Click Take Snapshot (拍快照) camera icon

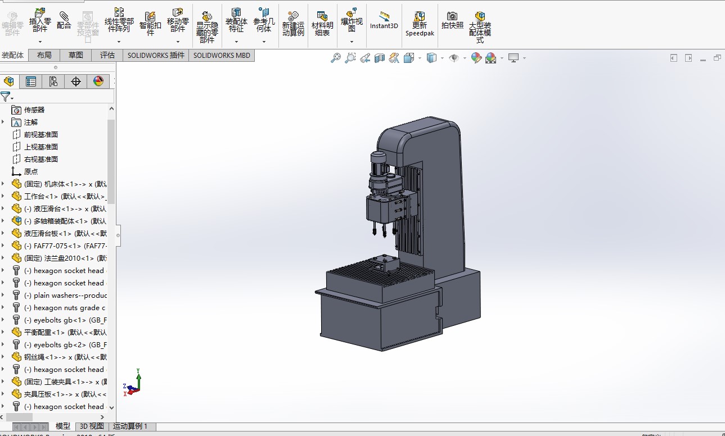(452, 16)
